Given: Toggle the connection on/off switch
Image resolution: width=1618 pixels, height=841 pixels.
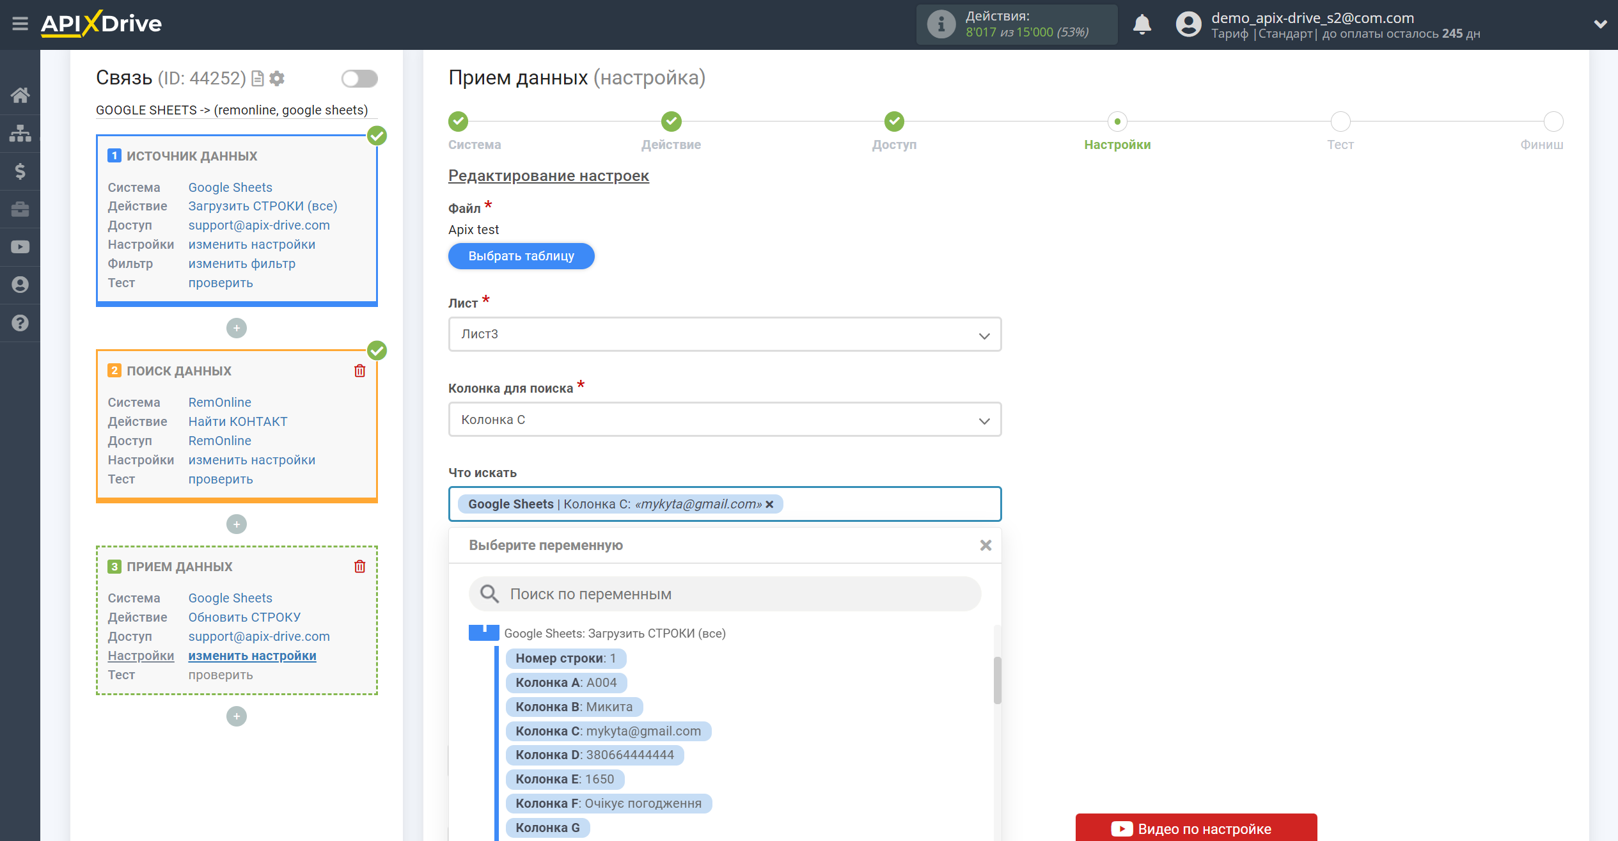Looking at the screenshot, I should (359, 79).
